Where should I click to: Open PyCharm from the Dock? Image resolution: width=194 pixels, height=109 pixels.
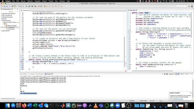tap(74, 105)
